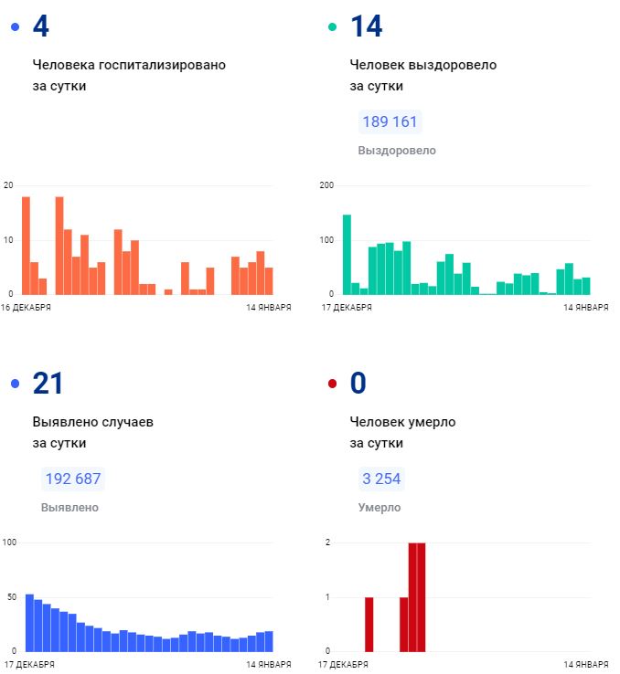Select the 189 161 recovered total badge

click(x=390, y=122)
